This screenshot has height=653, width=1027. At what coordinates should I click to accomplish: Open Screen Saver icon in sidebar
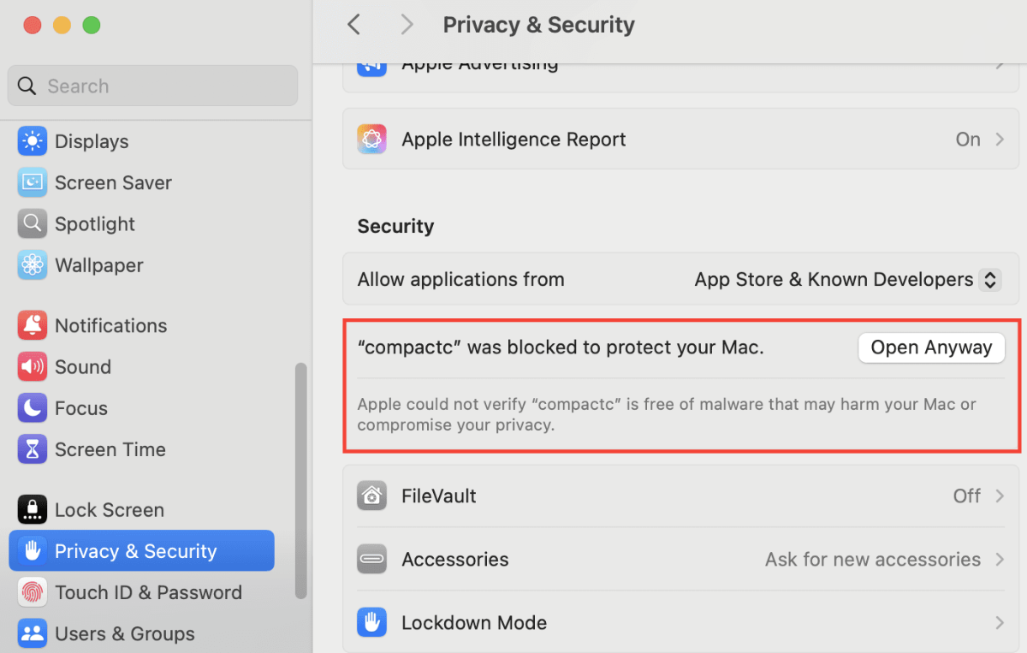tap(32, 182)
